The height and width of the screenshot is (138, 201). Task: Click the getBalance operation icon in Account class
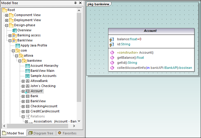point(112,58)
